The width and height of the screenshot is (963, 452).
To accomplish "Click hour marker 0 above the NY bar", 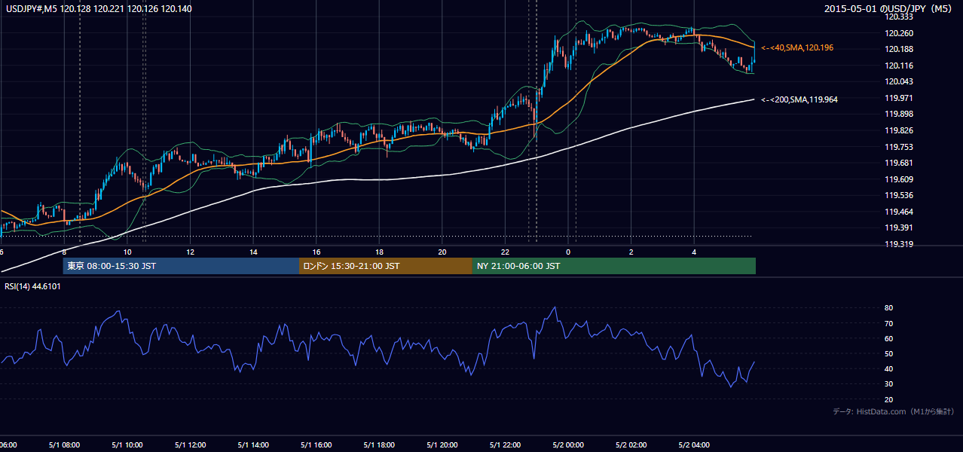I will pyautogui.click(x=568, y=252).
